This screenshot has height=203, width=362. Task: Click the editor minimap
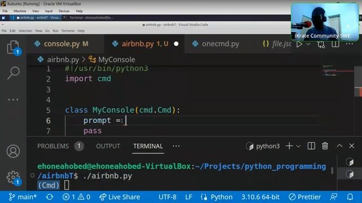point(338,70)
